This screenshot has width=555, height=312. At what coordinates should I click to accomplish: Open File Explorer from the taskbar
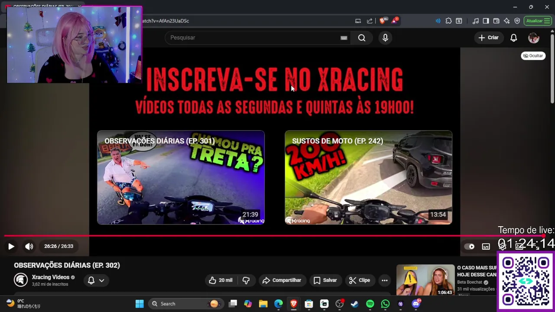[263, 304]
